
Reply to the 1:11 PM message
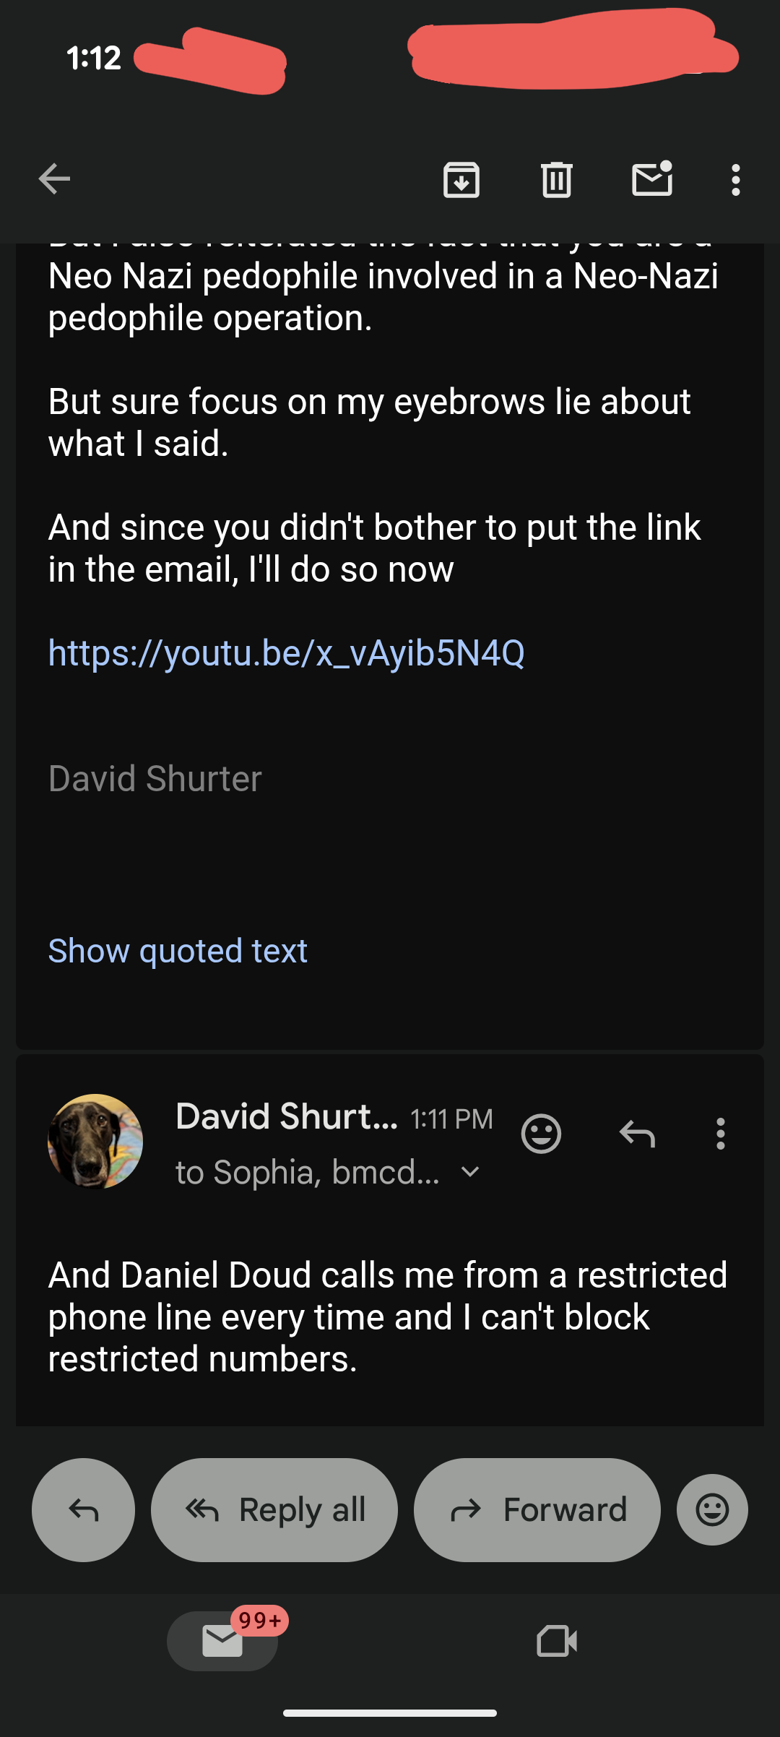638,1134
